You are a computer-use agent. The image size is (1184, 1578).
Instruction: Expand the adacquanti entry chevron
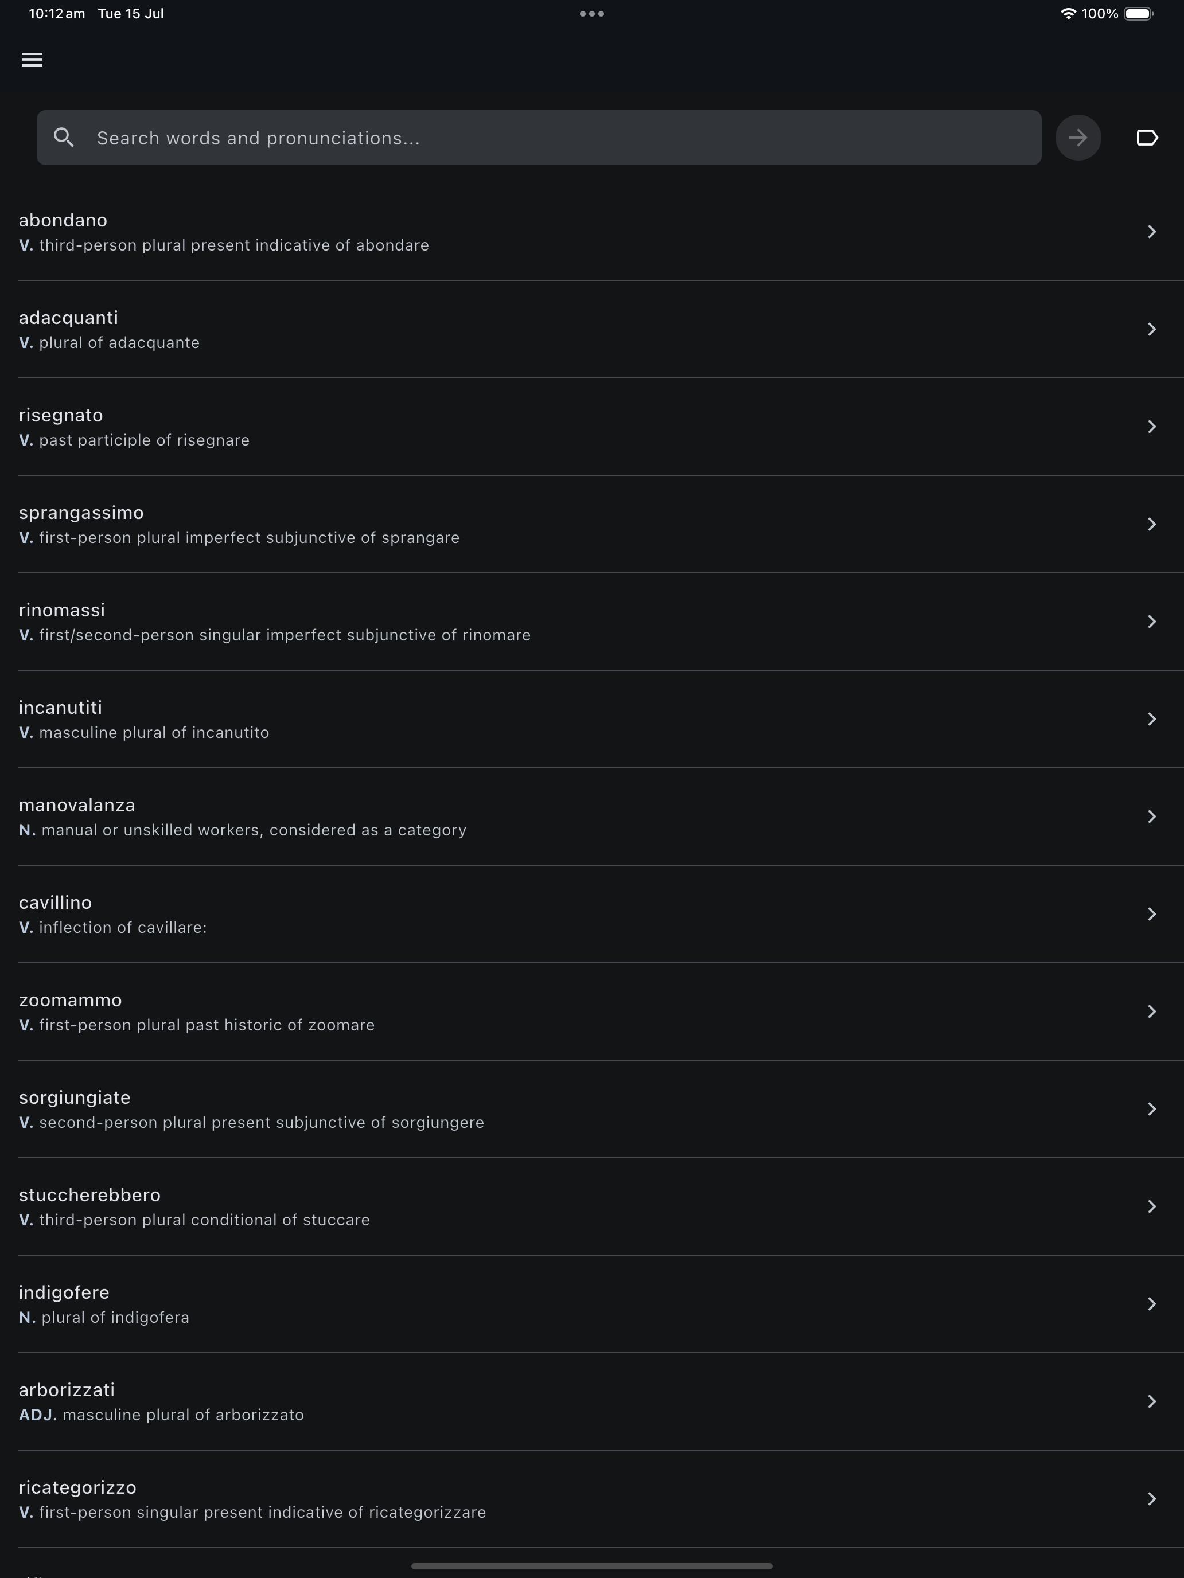tap(1151, 329)
